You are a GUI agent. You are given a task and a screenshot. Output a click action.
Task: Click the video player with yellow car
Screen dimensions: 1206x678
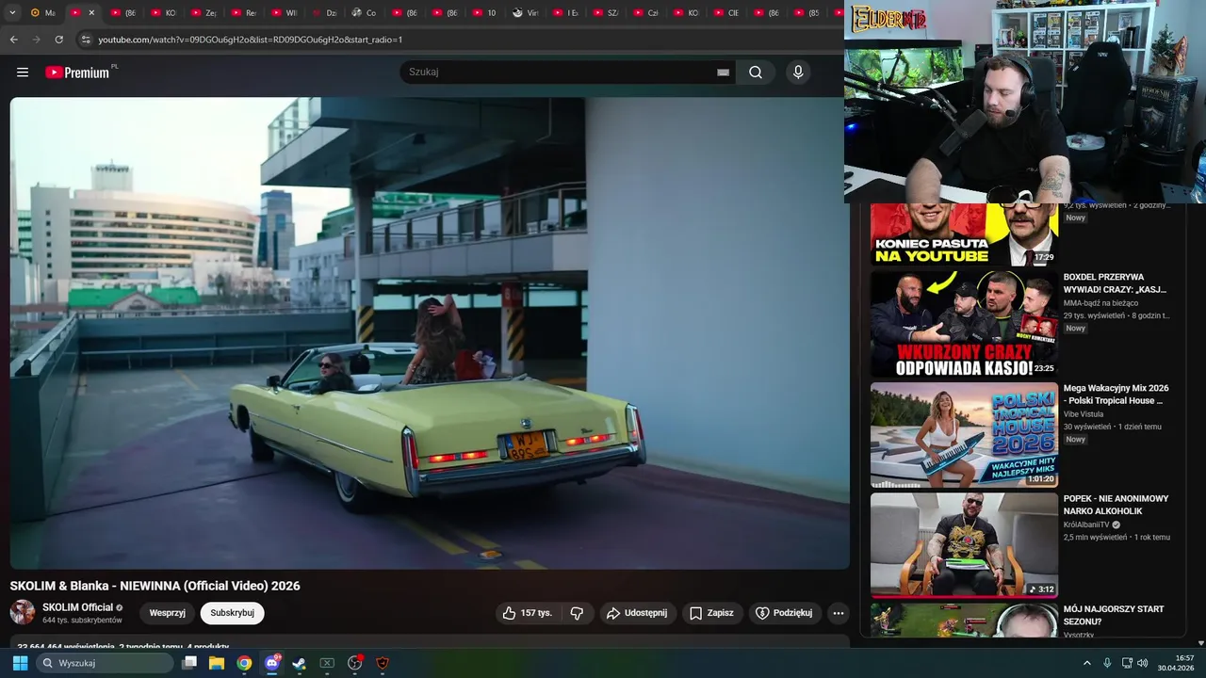pyautogui.click(x=430, y=333)
